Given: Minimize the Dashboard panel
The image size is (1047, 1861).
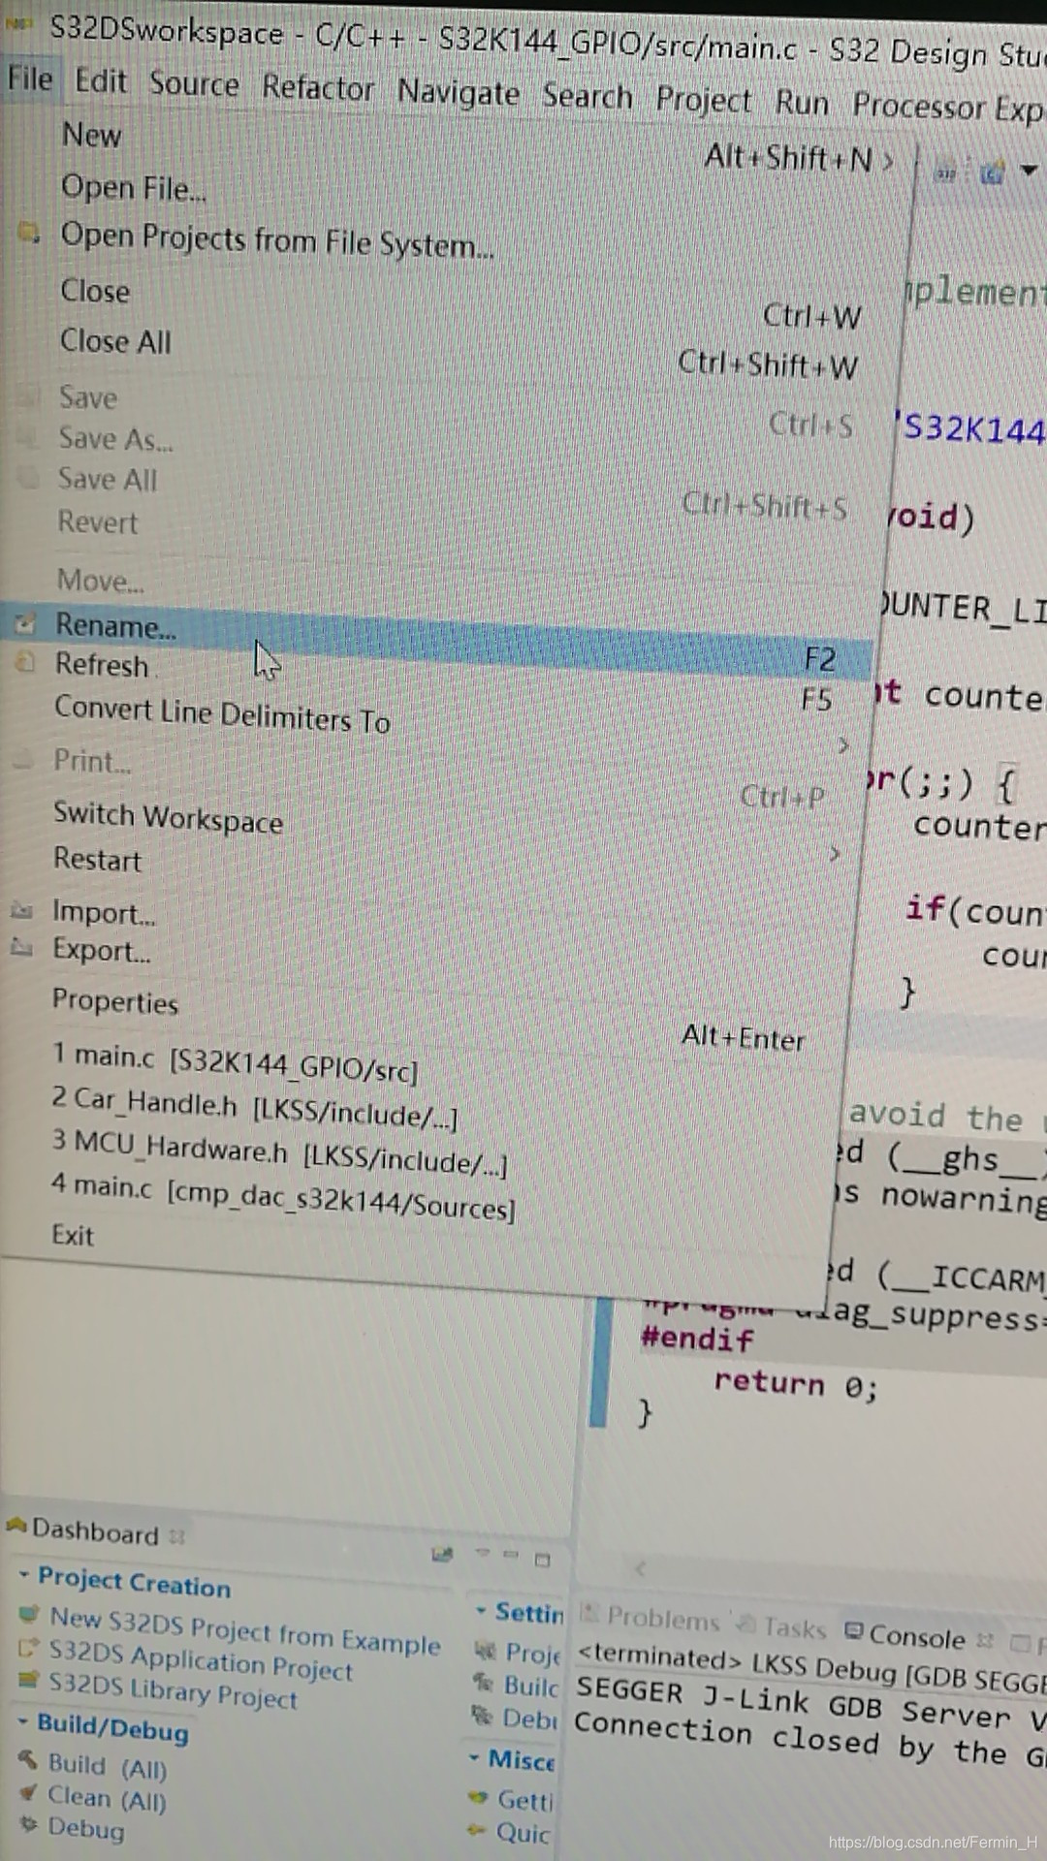Looking at the screenshot, I should (510, 1554).
